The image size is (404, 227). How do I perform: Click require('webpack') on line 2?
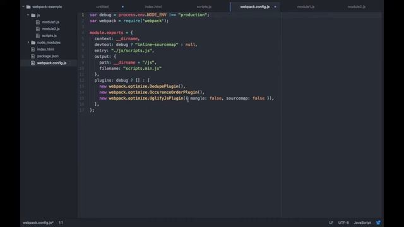point(145,21)
